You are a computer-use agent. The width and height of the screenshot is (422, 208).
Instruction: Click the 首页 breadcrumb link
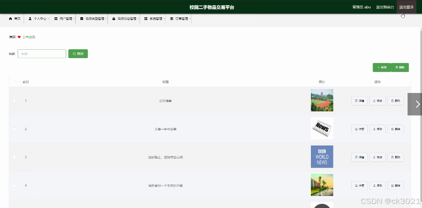(x=12, y=37)
